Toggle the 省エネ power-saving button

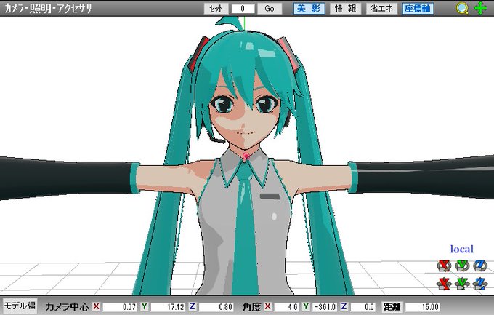click(x=381, y=9)
